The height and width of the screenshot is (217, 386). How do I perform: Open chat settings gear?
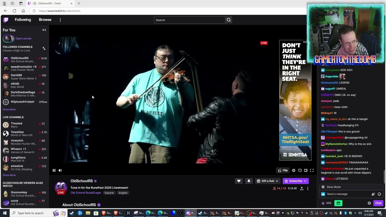click(x=369, y=203)
